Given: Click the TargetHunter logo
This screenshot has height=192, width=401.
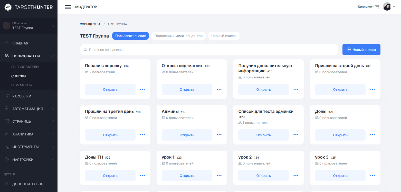Looking at the screenshot, I should pyautogui.click(x=29, y=7).
